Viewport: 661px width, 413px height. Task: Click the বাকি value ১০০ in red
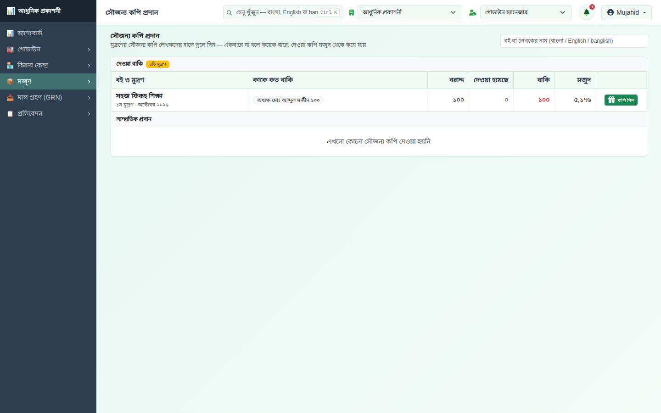544,100
